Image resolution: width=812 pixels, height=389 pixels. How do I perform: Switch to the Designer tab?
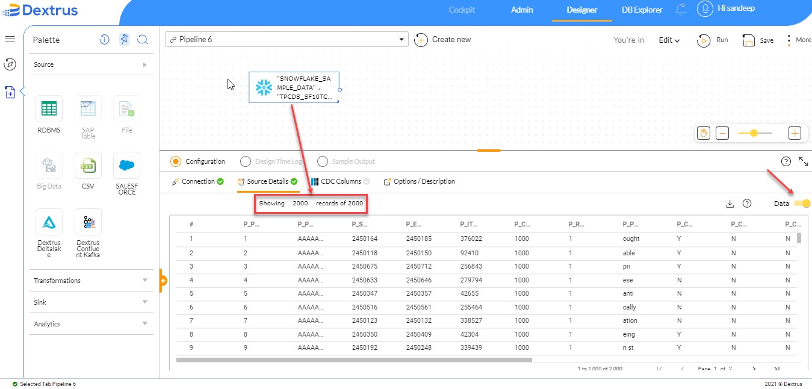582,10
